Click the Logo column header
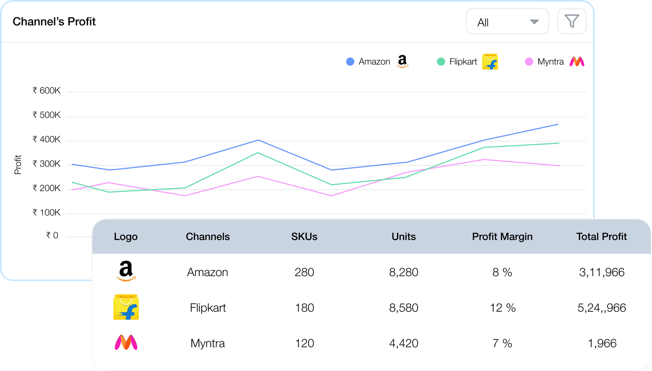The width and height of the screenshot is (652, 371). point(126,236)
